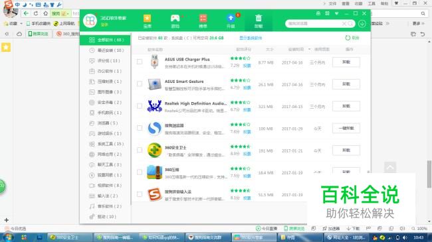This screenshot has height=242, width=432.
Task: Select 评分低 (13) category
Action: 105,61
